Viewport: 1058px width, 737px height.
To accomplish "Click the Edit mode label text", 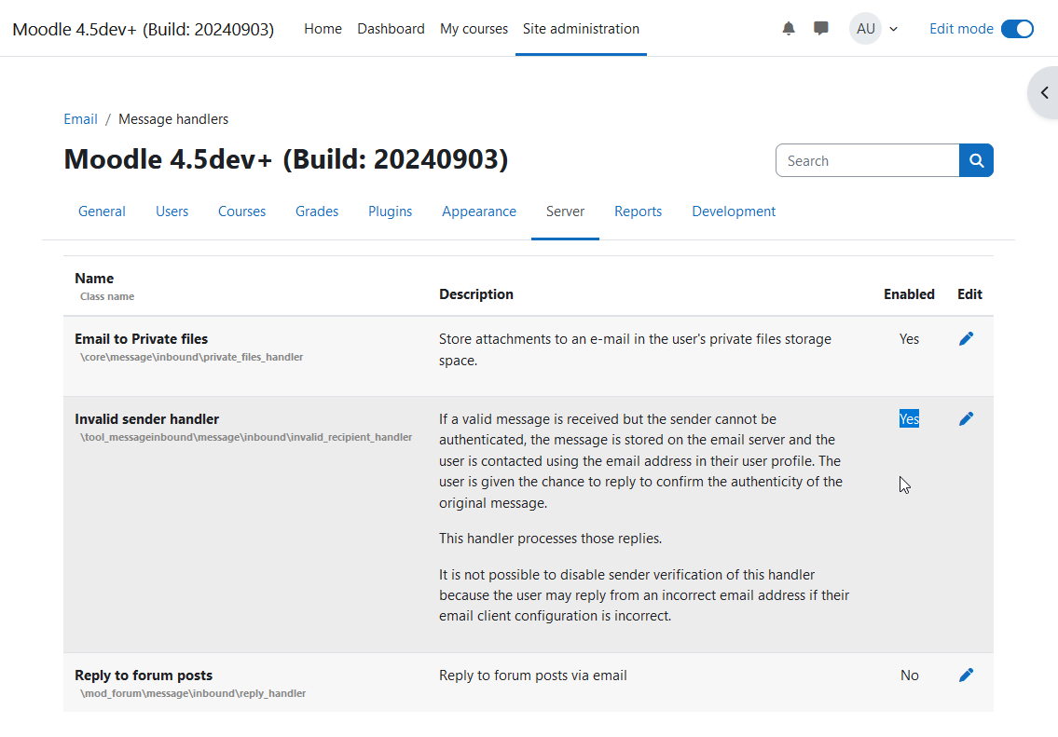I will (961, 29).
